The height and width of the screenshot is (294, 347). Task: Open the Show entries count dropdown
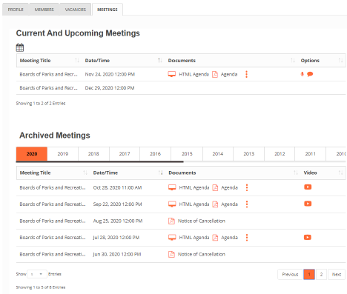[x=37, y=274]
